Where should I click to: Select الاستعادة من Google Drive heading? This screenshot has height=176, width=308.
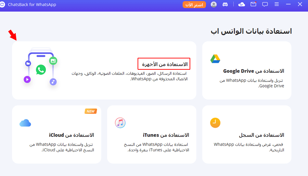[254, 71]
